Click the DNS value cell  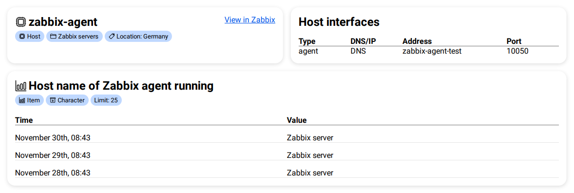tap(358, 51)
